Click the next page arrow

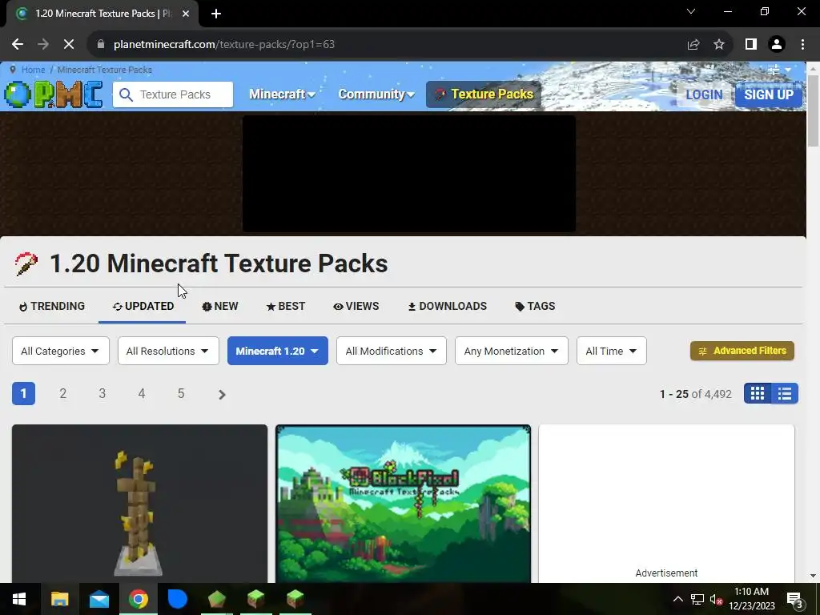pyautogui.click(x=222, y=394)
